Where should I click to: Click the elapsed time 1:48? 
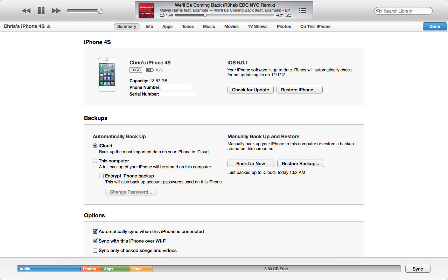(x=169, y=15)
